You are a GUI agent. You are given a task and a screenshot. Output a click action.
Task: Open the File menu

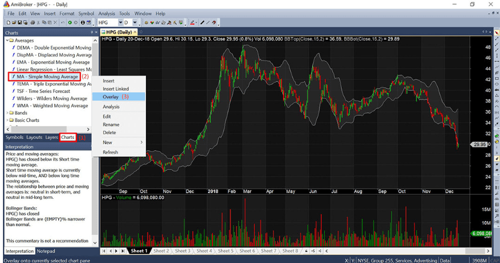coord(11,14)
